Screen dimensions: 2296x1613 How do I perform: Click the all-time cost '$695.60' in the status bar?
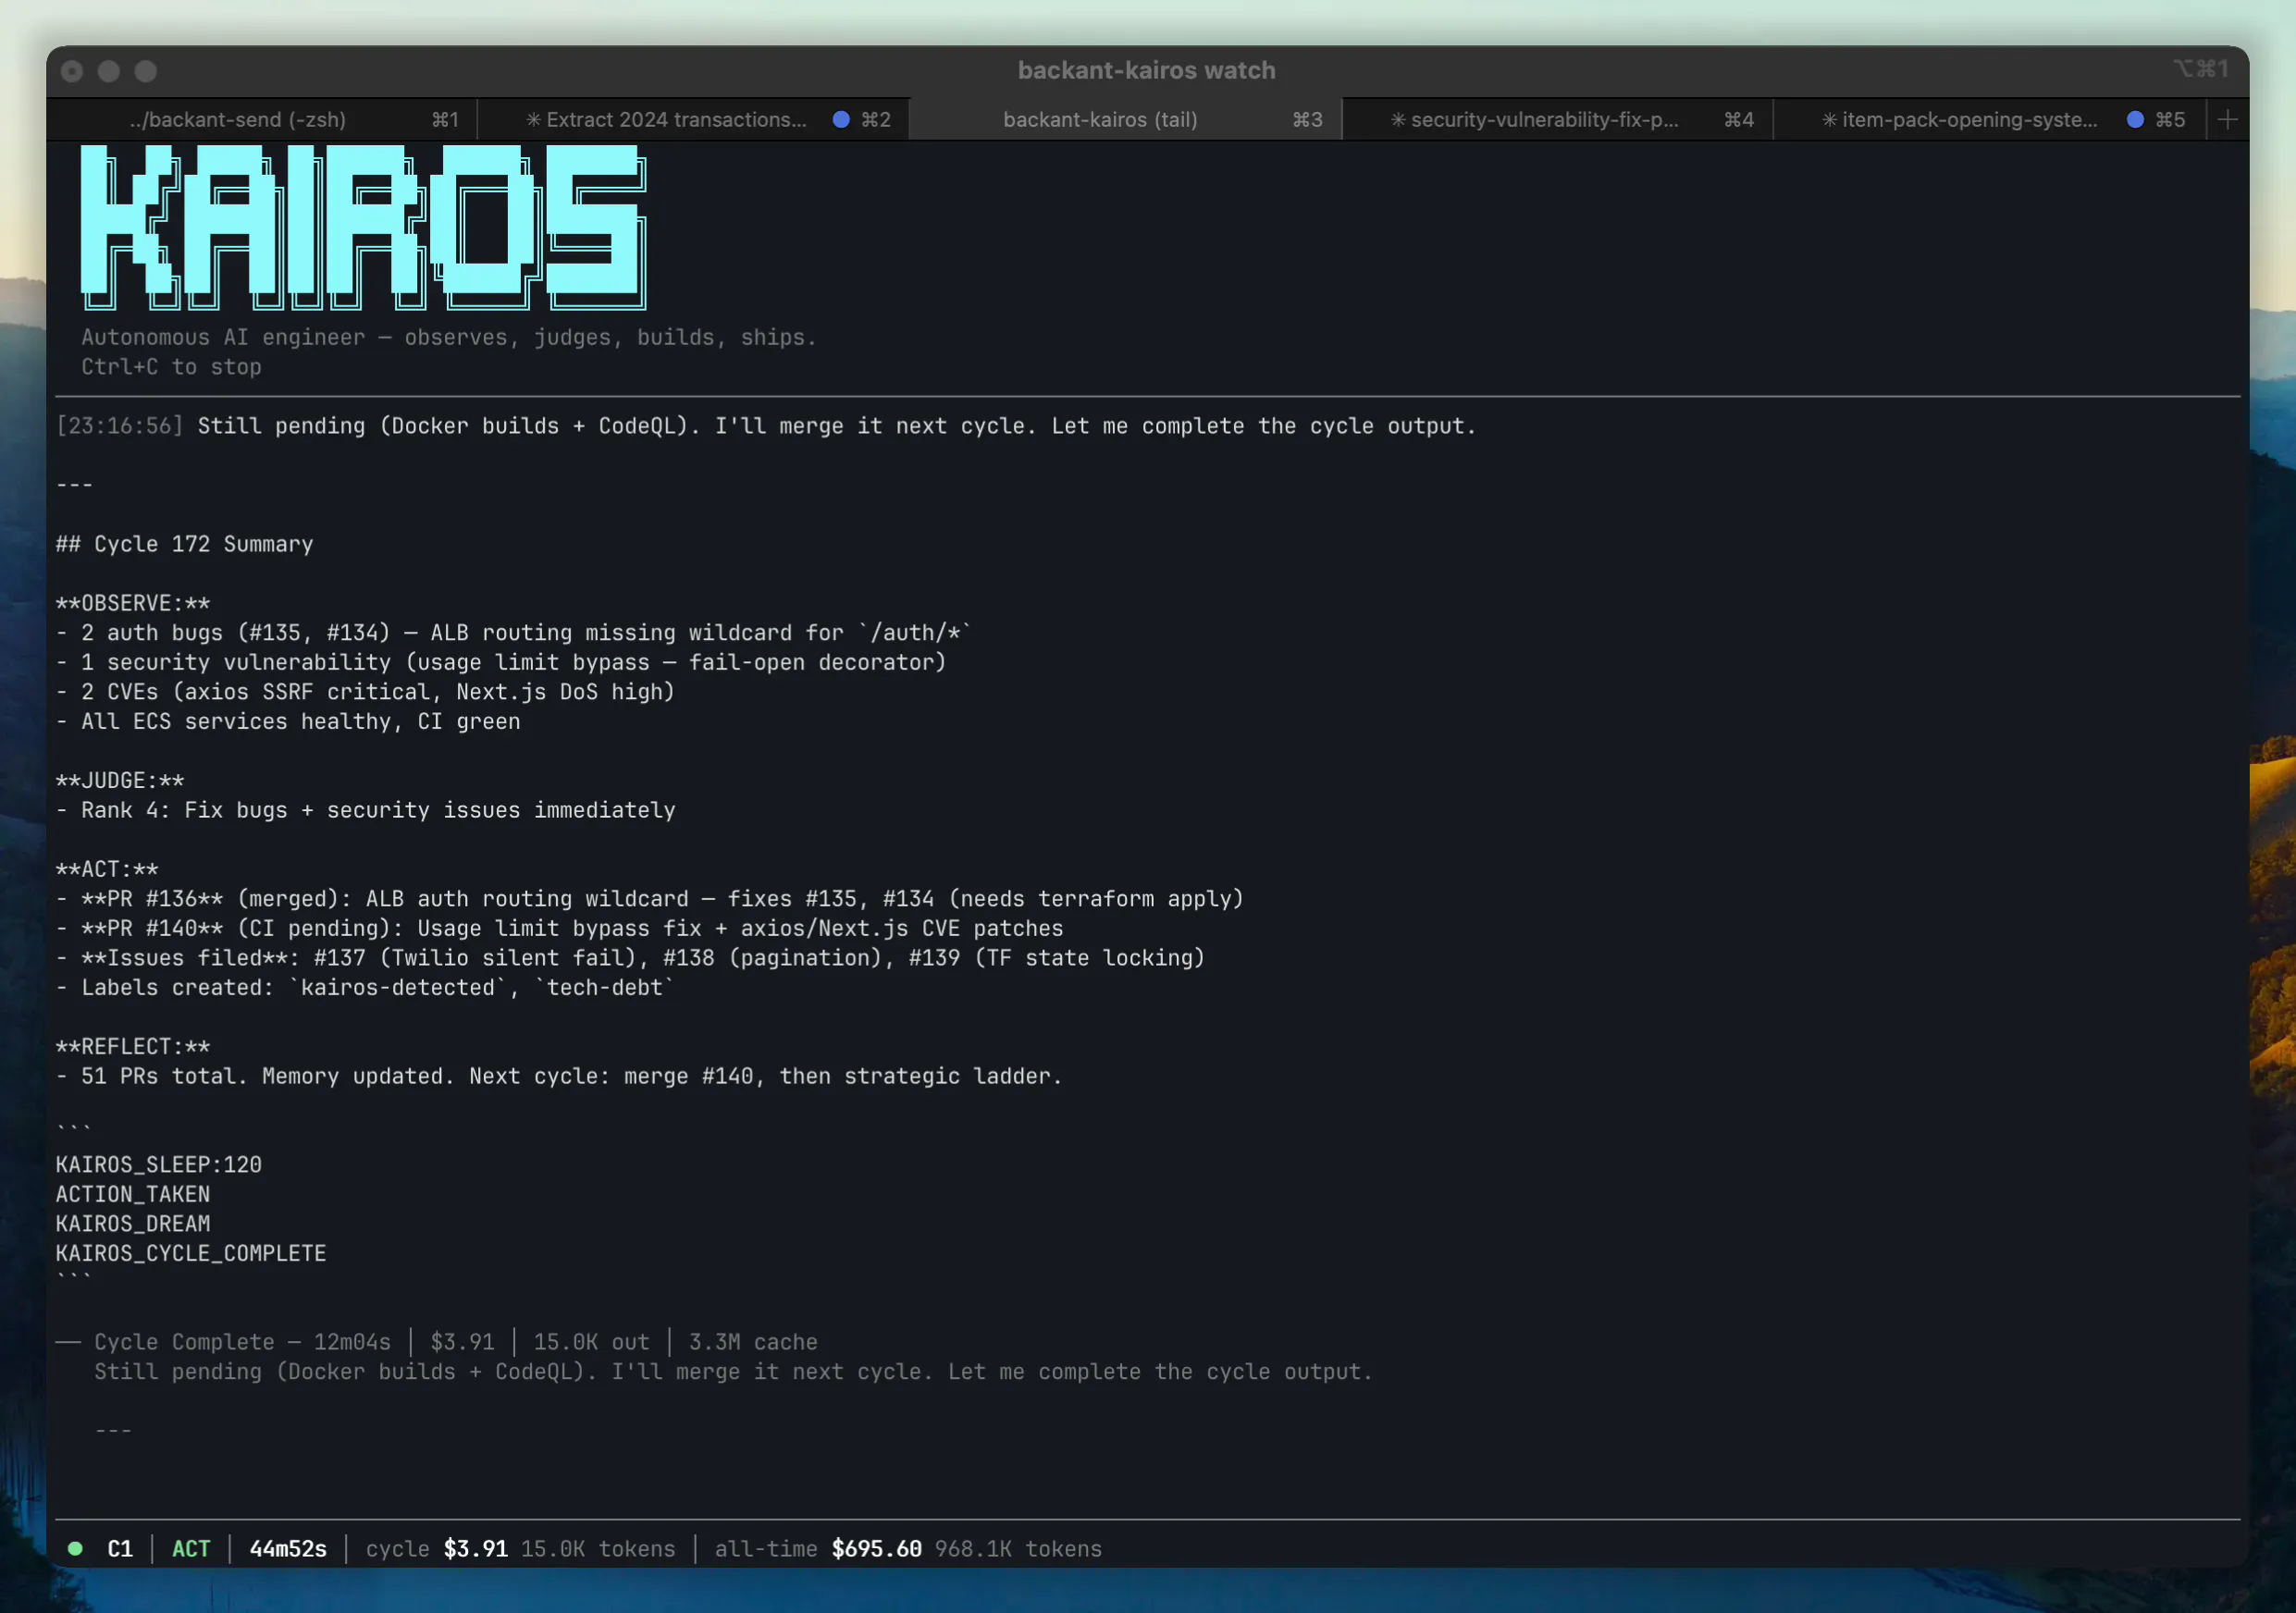point(877,1549)
